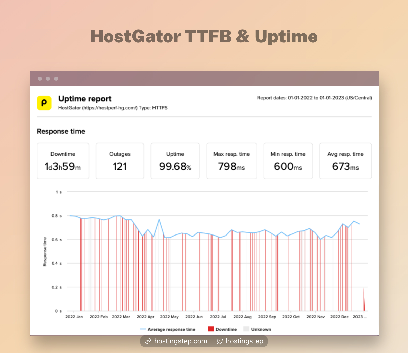The width and height of the screenshot is (408, 353).
Task: Select the Downtime stat card
Action: pos(63,161)
